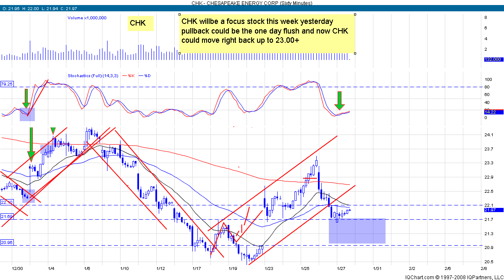Select the top-left handle of the yellow annotation box
This screenshot has width=504, height=280.
click(x=179, y=14)
